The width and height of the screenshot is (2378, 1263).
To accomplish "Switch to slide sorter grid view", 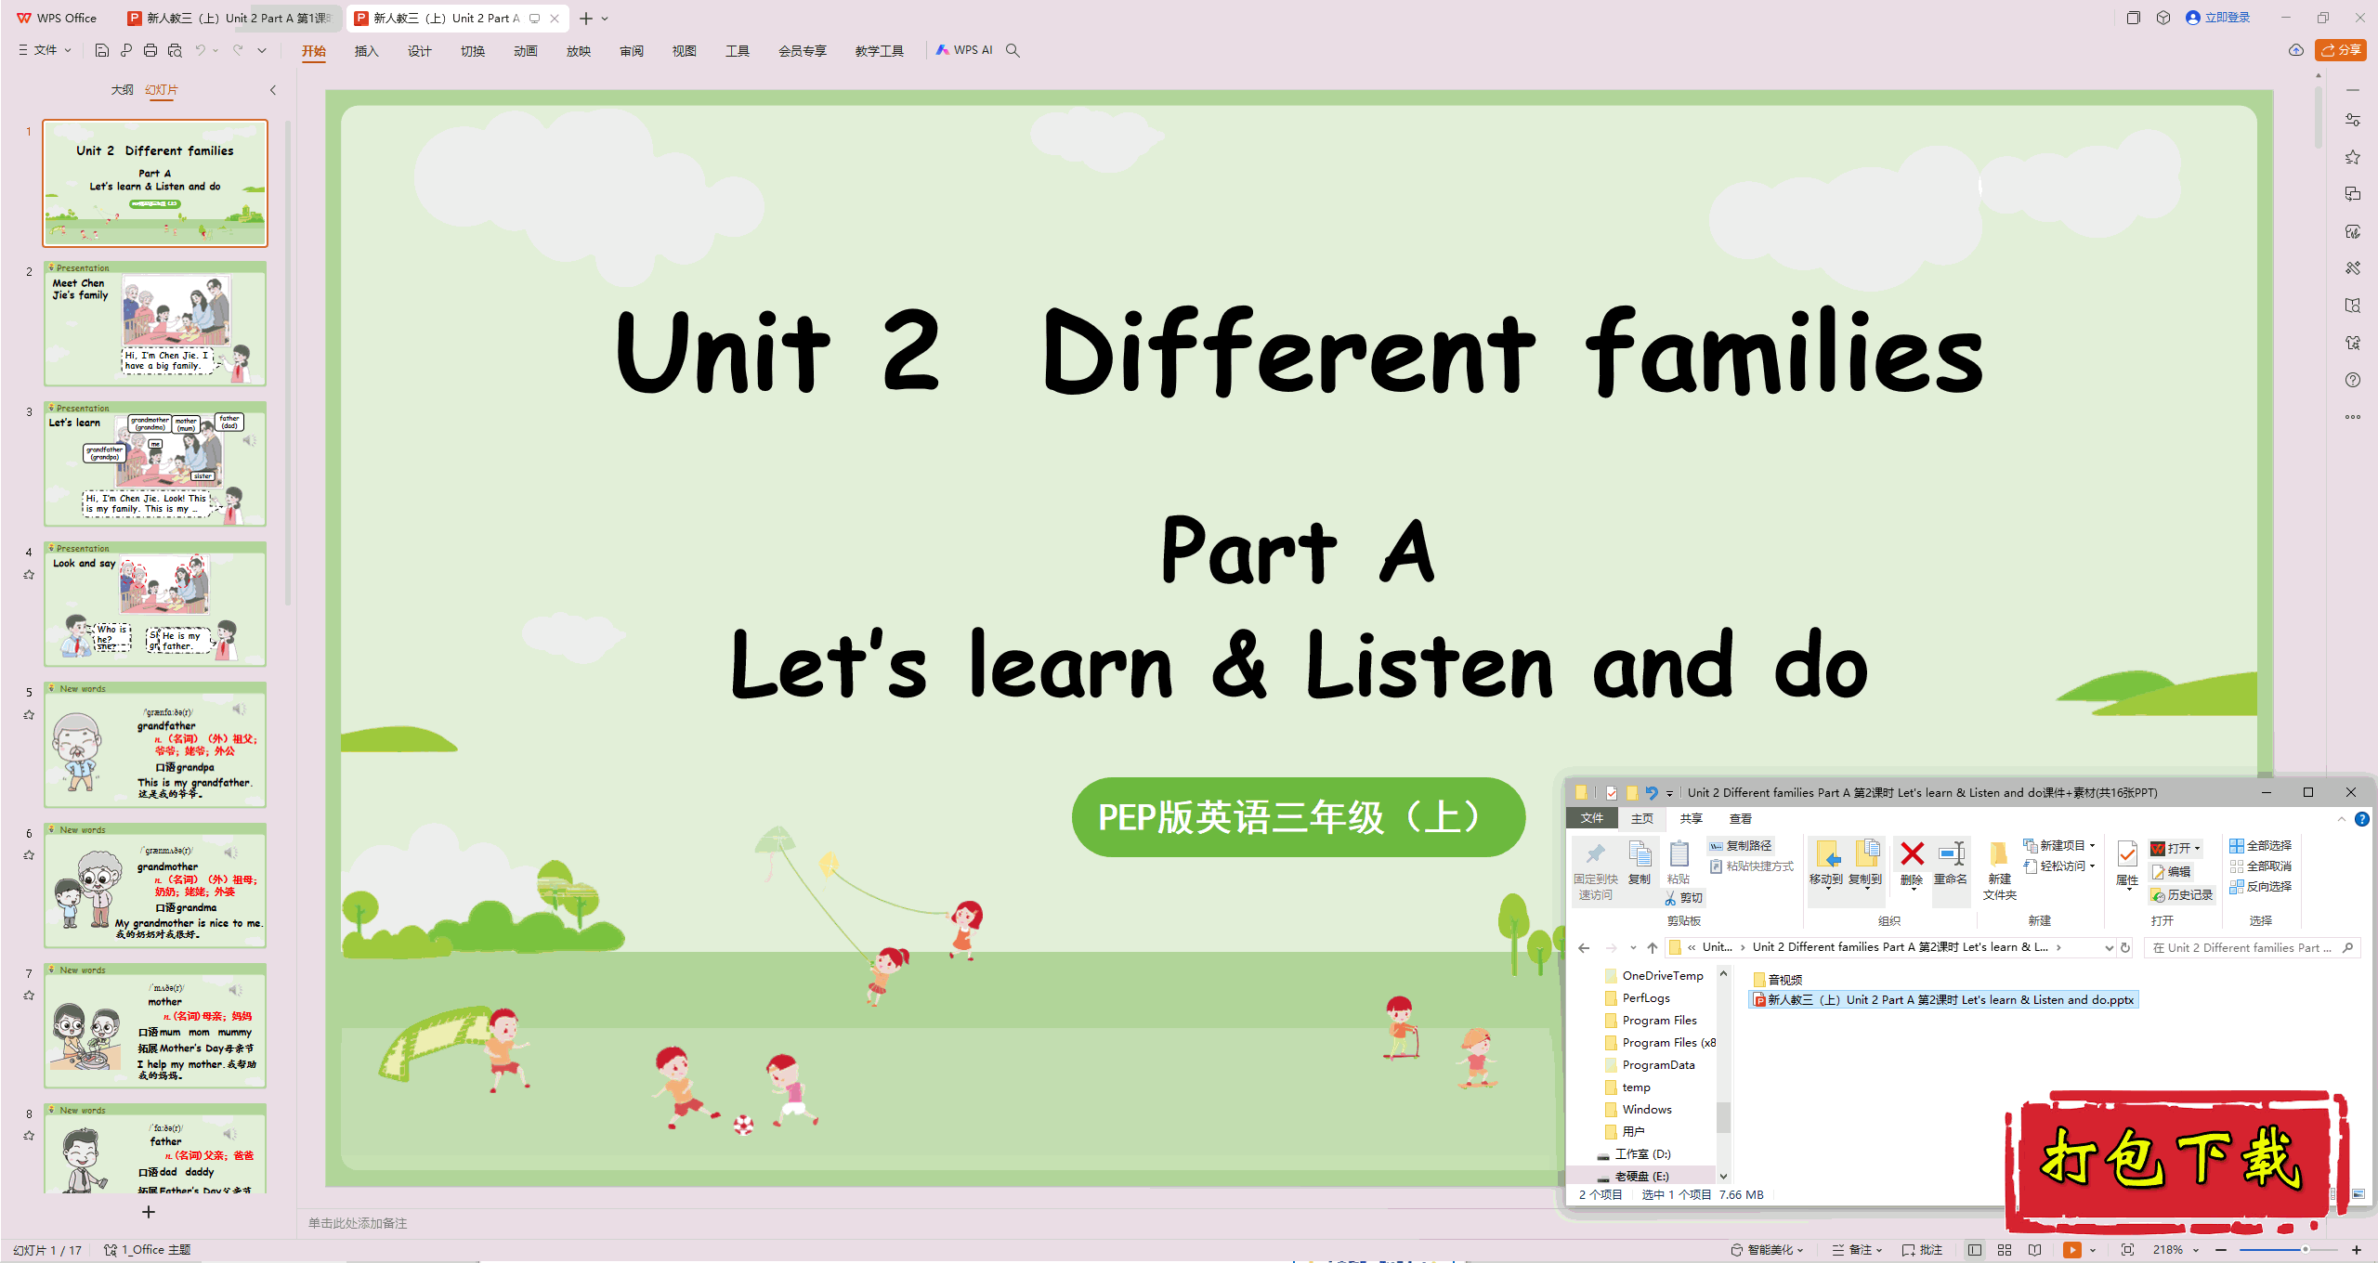I will pyautogui.click(x=2005, y=1250).
